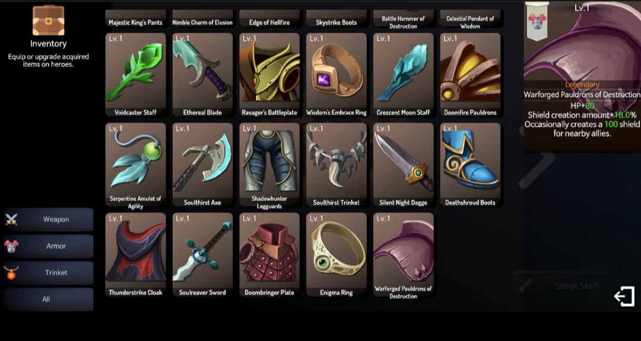Select the Serpentine Amulet of Agility
This screenshot has height=341, width=641.
(136, 165)
